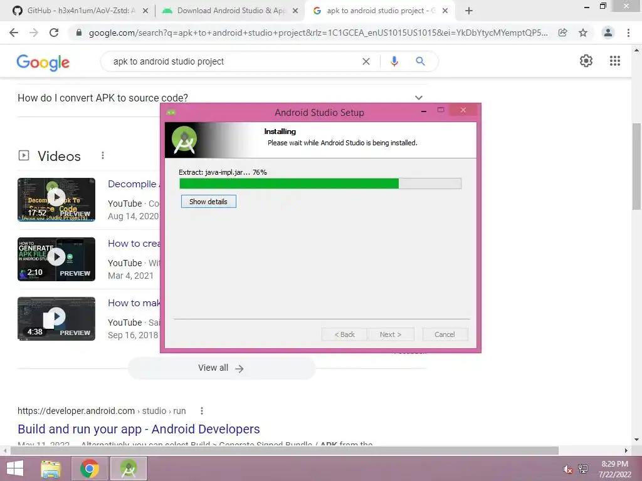Click the 'Extract: java-impl.jar... 76%' status text
This screenshot has width=642, height=481.
click(x=223, y=172)
